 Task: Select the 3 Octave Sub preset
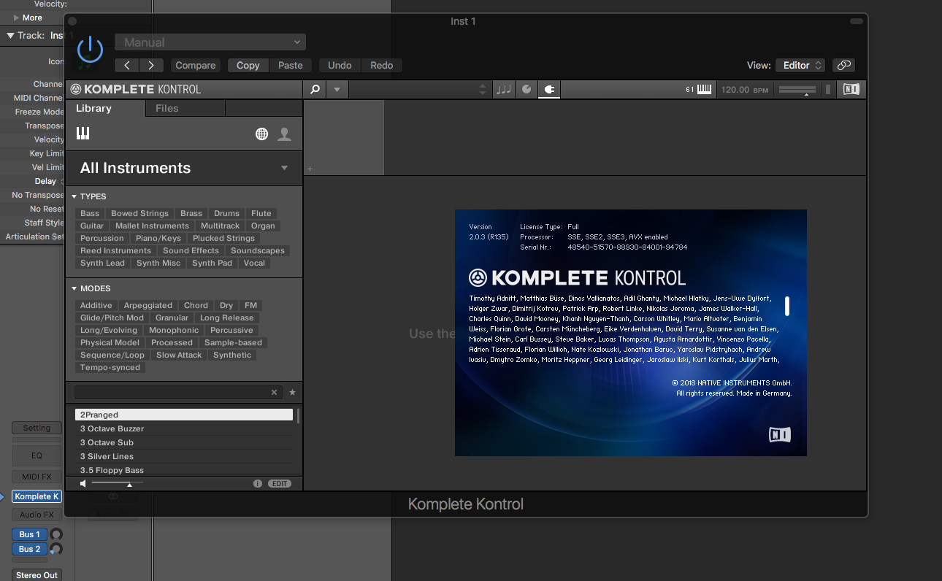(x=183, y=442)
